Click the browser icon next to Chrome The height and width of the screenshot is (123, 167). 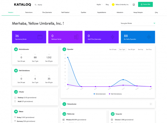point(112,120)
